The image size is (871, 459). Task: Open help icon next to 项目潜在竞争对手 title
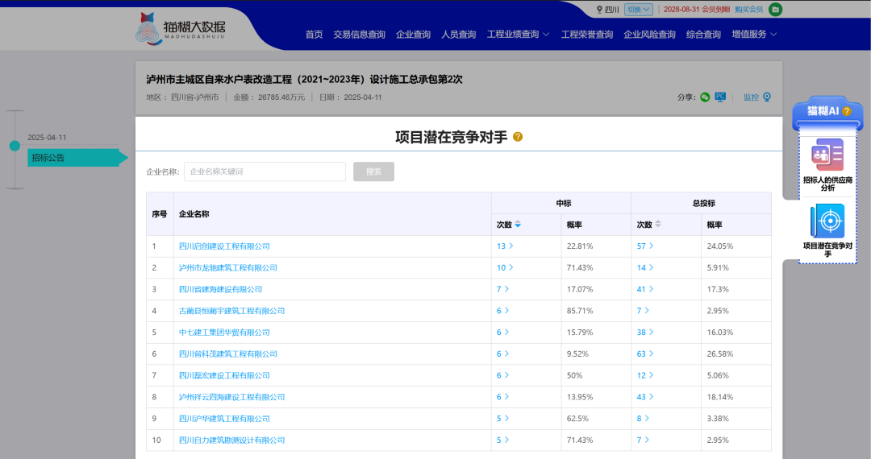tap(518, 136)
